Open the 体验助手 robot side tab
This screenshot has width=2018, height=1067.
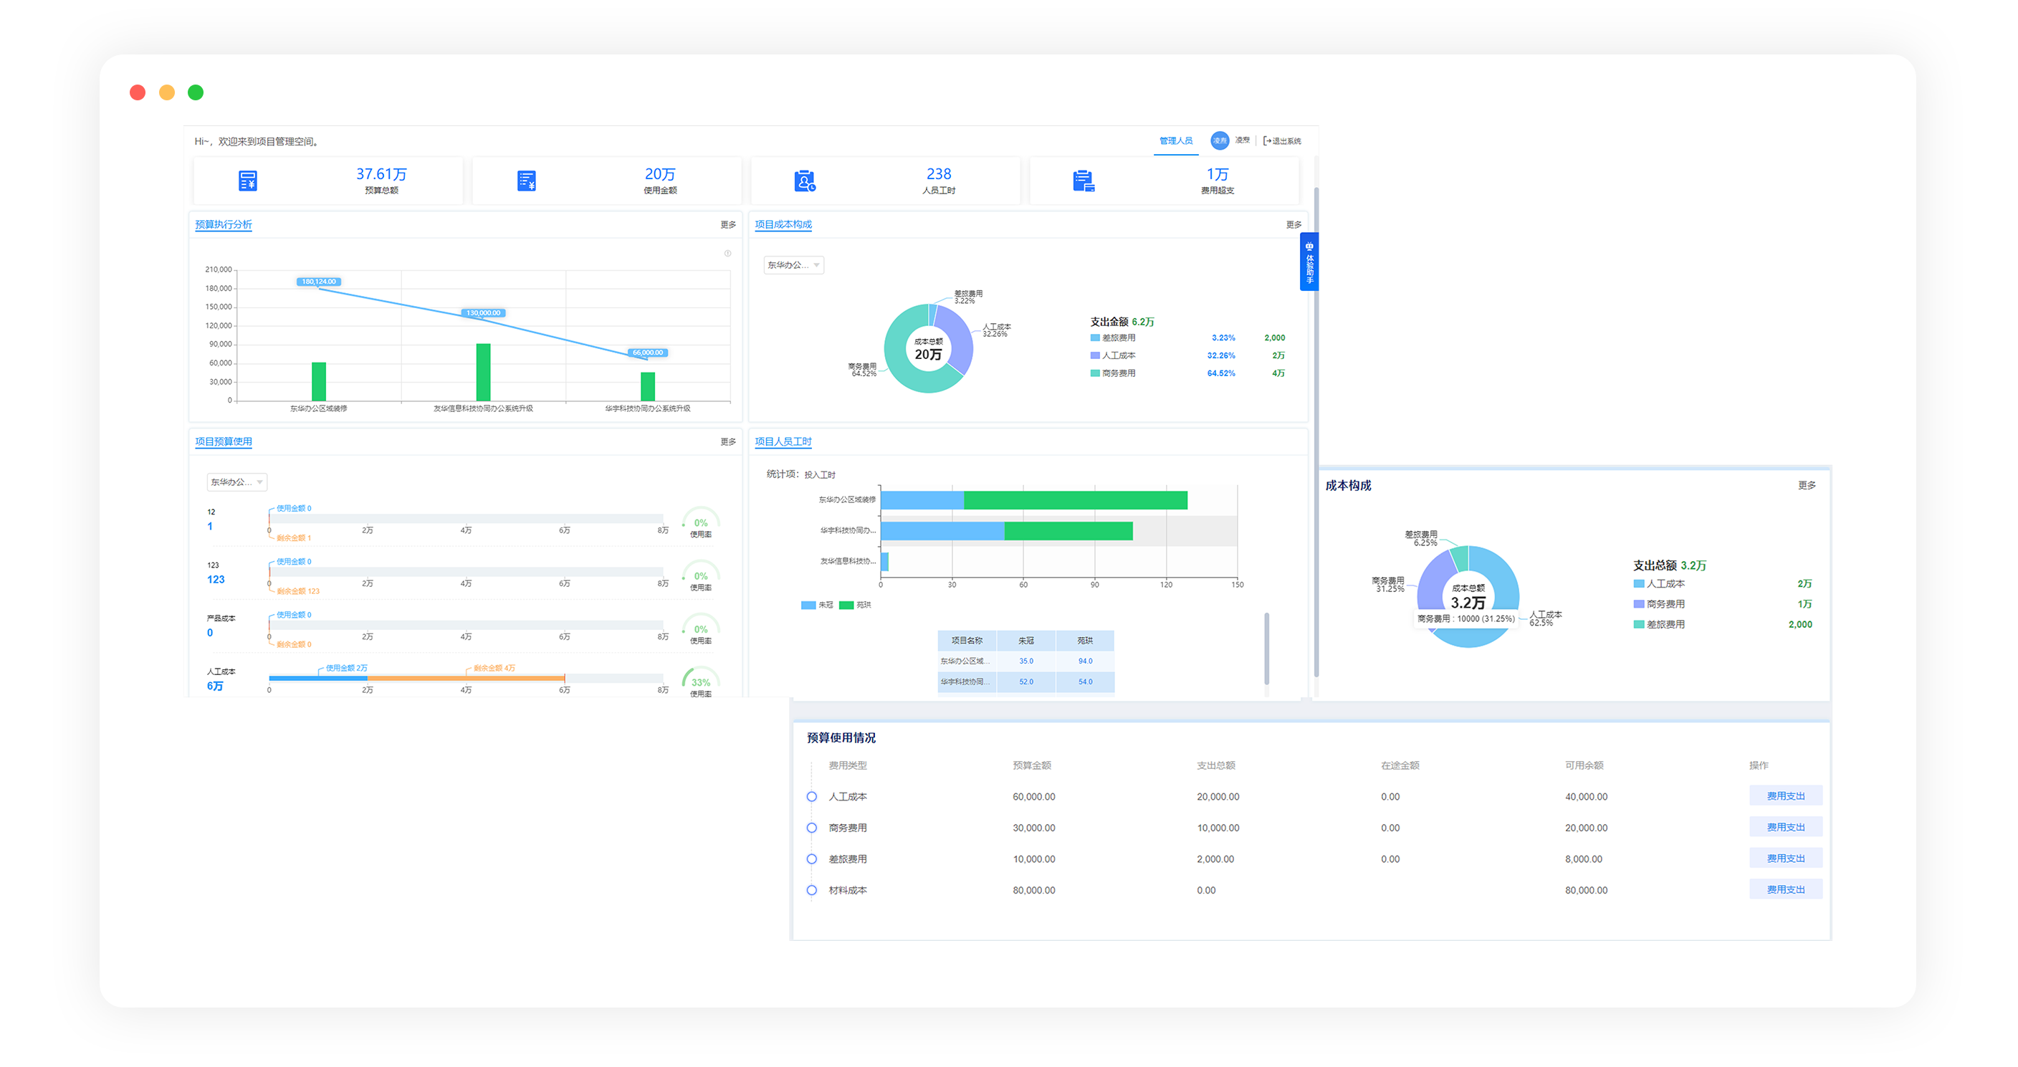point(1309,262)
